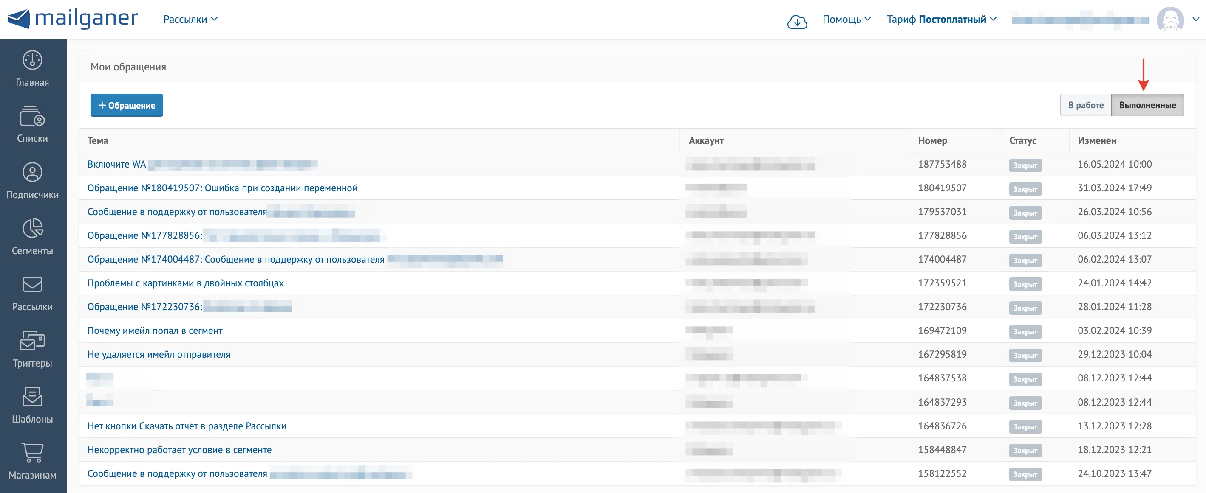Click the Изменен column header
This screenshot has width=1206, height=493.
1096,141
